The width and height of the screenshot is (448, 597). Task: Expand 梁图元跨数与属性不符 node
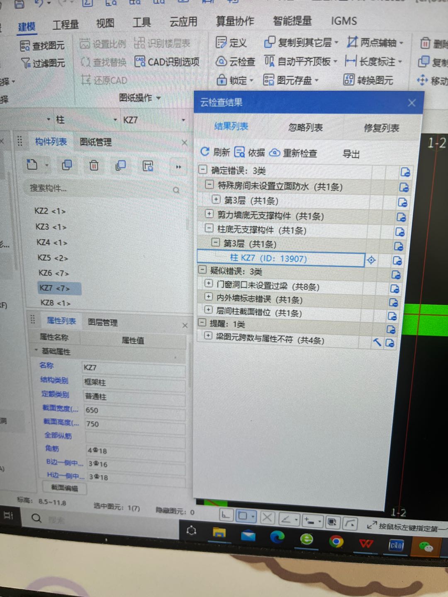[208, 335]
